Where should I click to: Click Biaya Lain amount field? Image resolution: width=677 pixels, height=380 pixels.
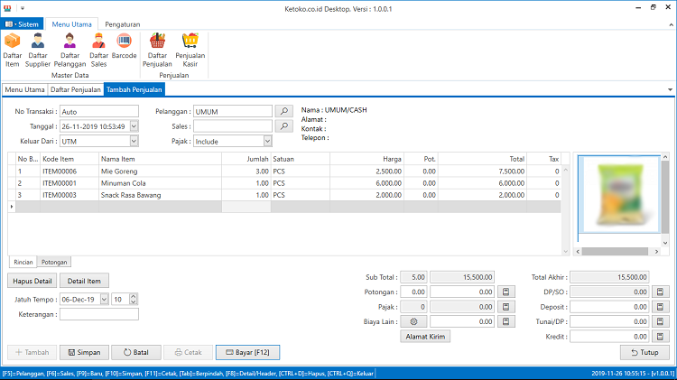point(462,321)
